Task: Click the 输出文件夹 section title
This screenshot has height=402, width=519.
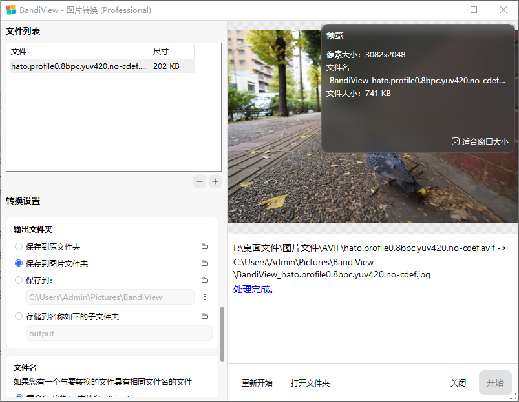Action: [33, 230]
